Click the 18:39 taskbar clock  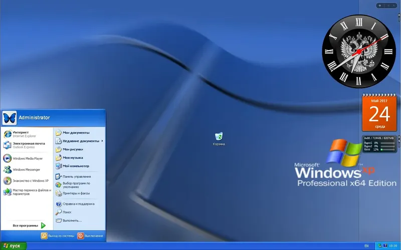393,246
